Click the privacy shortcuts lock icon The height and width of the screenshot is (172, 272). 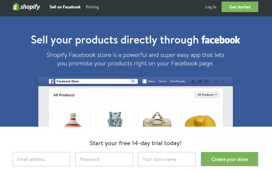click(216, 81)
